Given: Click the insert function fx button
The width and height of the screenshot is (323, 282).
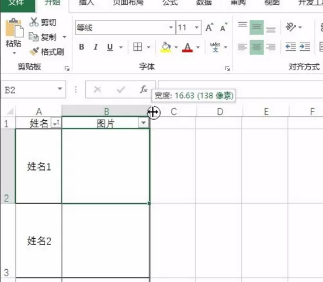Looking at the screenshot, I should click(x=144, y=89).
